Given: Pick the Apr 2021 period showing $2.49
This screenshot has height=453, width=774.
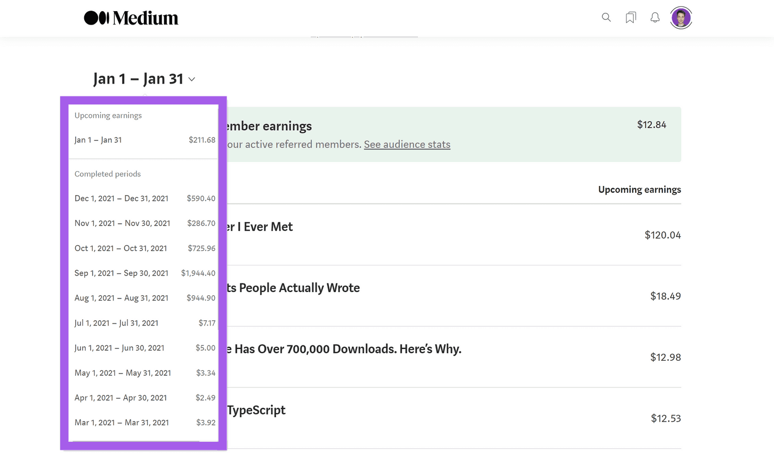Looking at the screenshot, I should tap(144, 398).
